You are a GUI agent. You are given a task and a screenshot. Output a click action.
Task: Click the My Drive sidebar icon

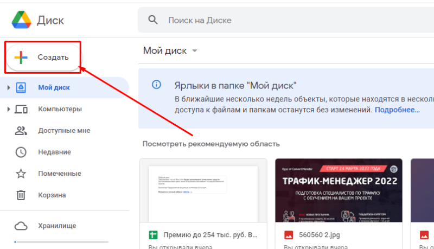pos(21,88)
